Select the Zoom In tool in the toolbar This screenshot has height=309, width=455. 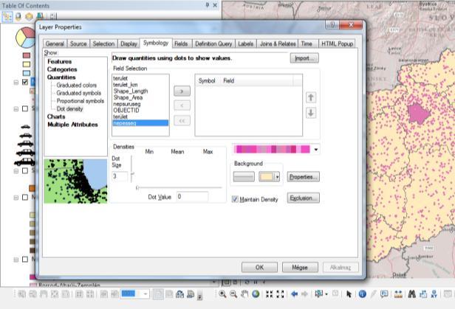(x=222, y=294)
